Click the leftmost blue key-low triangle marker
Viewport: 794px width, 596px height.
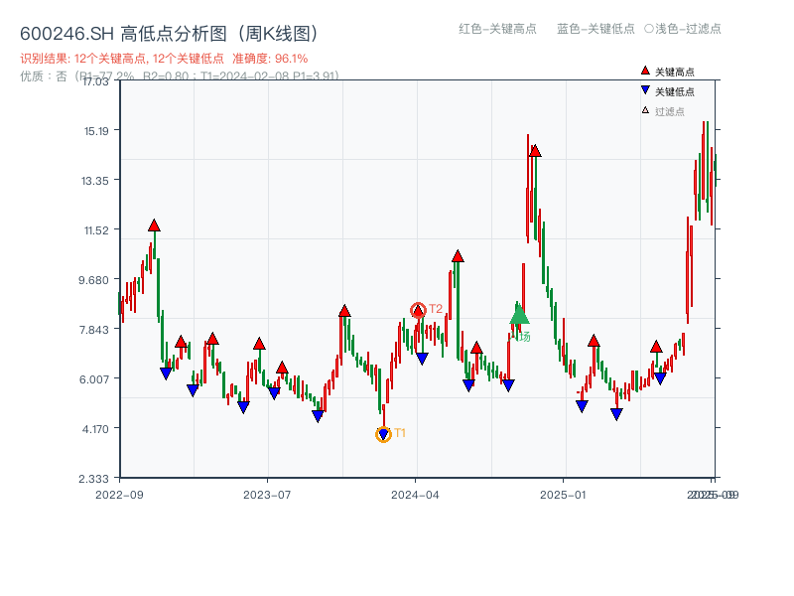click(167, 371)
